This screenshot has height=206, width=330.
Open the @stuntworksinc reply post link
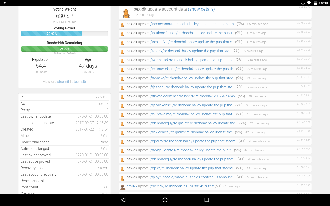(x=192, y=69)
